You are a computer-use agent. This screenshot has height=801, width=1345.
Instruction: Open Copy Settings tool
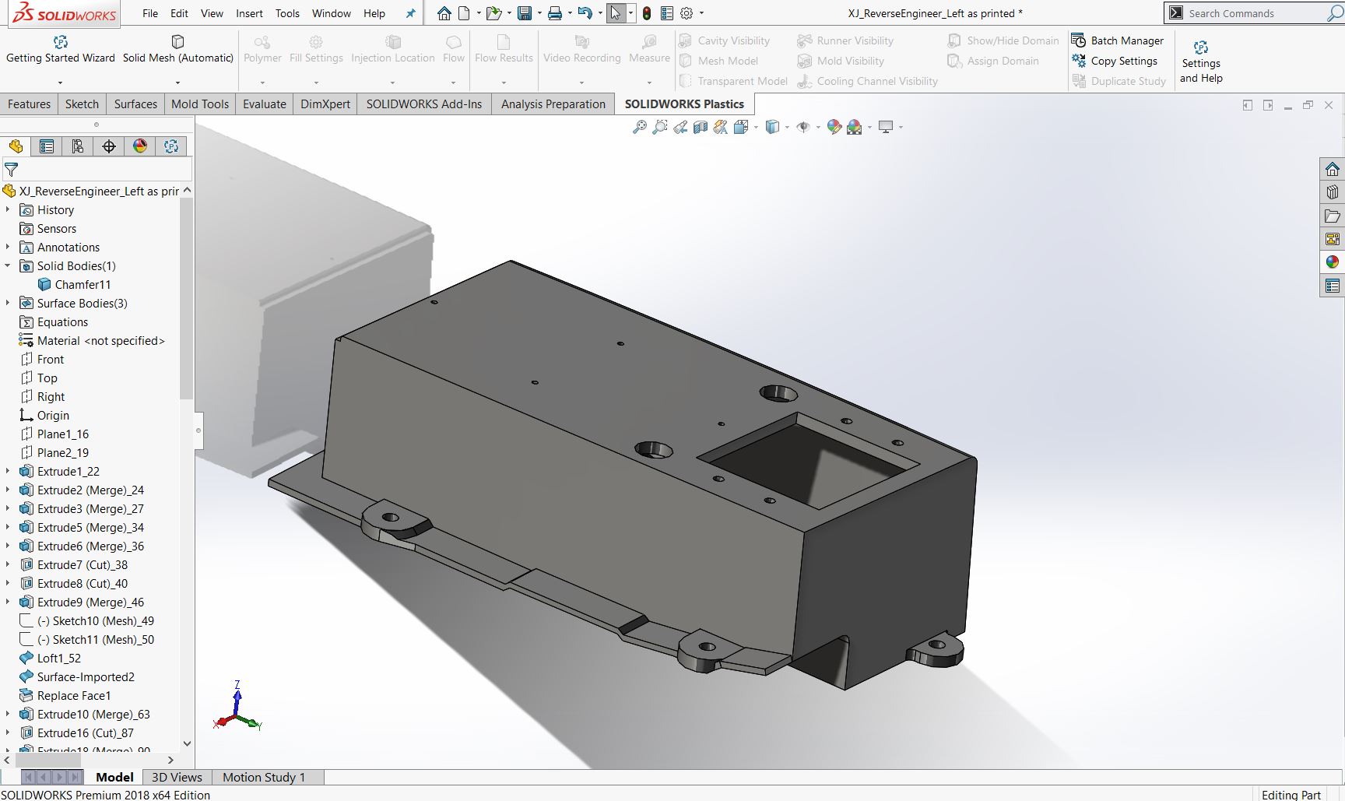click(x=1115, y=61)
